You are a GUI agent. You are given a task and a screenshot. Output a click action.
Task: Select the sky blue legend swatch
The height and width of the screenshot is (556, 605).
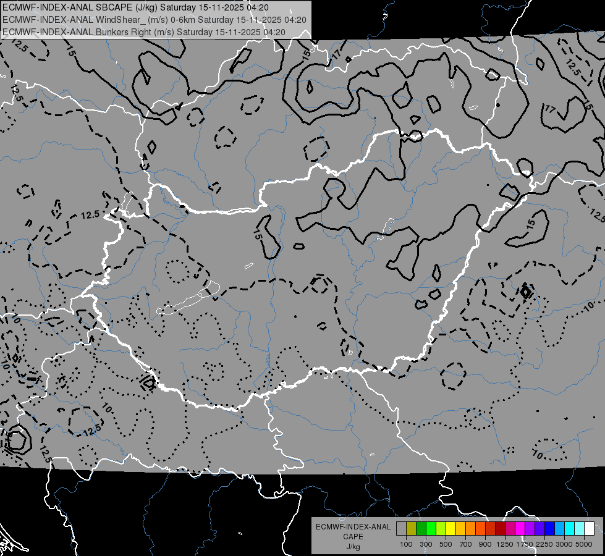tap(559, 529)
